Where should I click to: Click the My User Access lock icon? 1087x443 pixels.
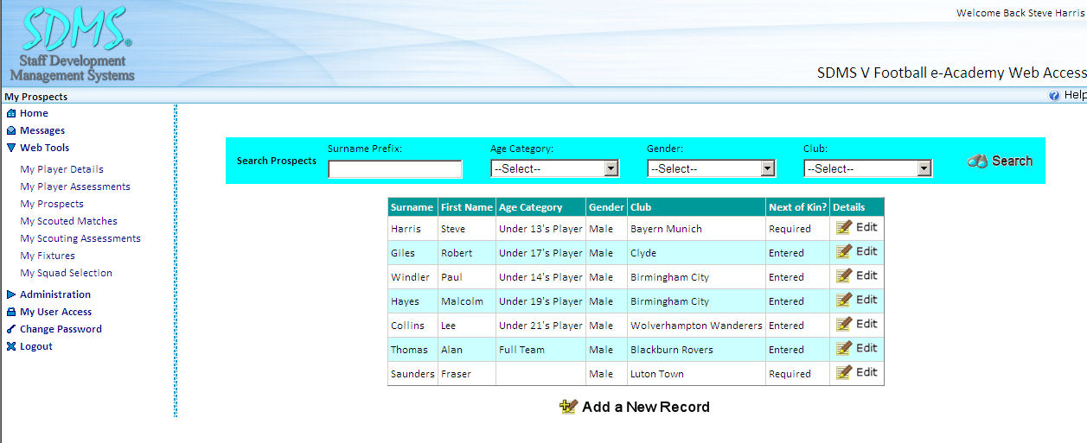click(11, 312)
